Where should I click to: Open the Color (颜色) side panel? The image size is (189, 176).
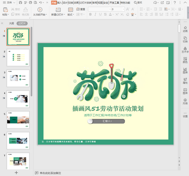coord(185,60)
